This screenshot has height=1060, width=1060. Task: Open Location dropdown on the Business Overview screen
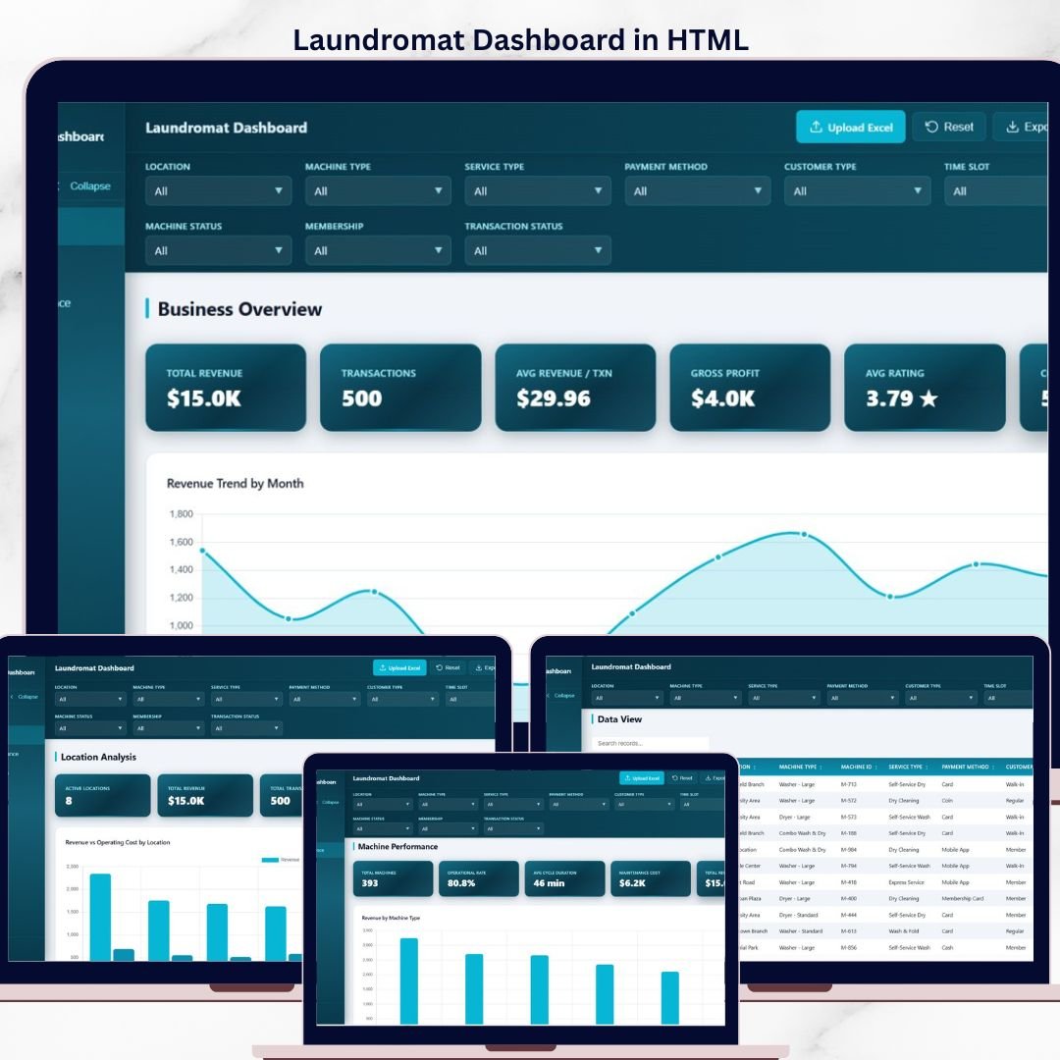click(x=218, y=191)
